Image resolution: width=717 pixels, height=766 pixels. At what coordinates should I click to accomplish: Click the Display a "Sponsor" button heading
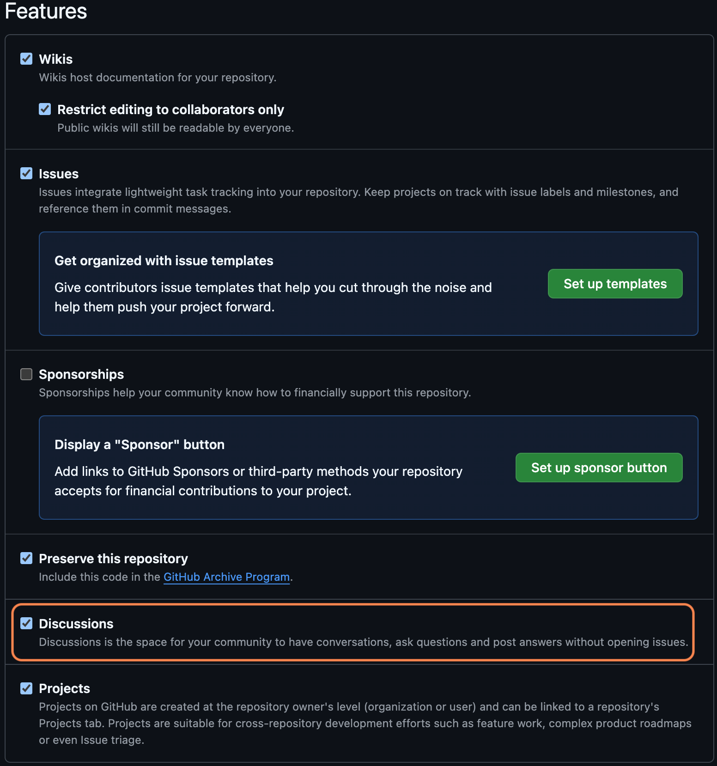pos(140,444)
